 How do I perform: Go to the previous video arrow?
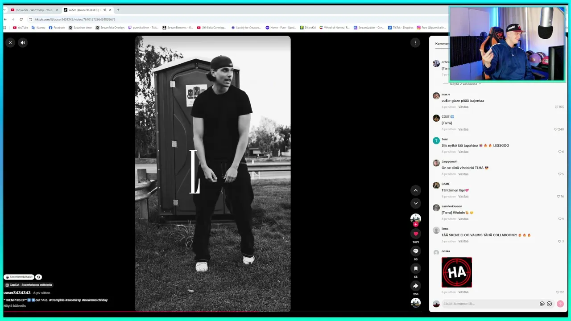point(415,190)
